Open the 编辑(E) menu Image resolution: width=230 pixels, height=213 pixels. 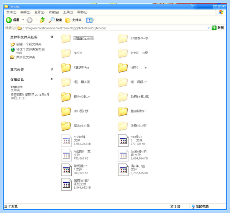25,12
